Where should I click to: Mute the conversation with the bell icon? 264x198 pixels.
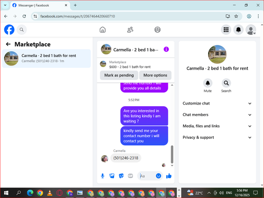(208, 83)
